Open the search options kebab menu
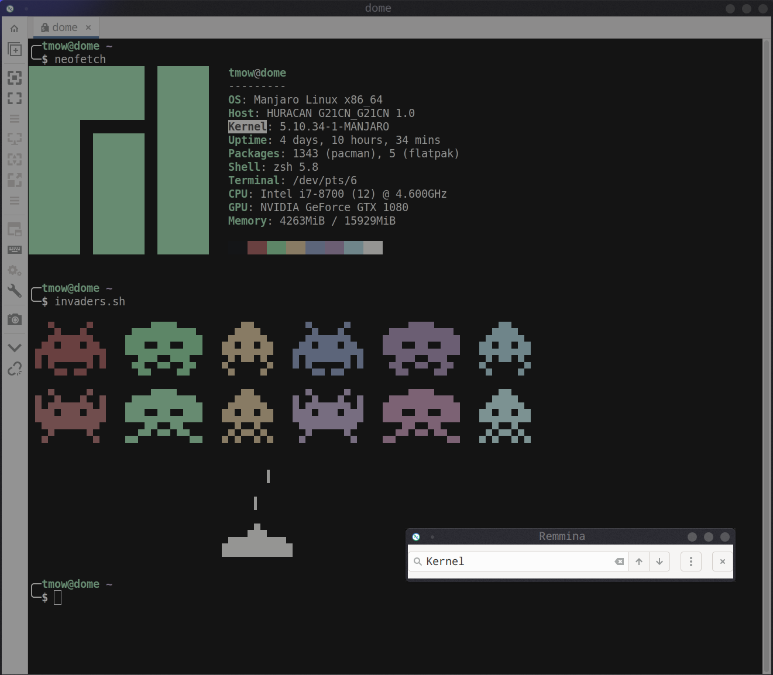The width and height of the screenshot is (773, 675). click(x=690, y=561)
